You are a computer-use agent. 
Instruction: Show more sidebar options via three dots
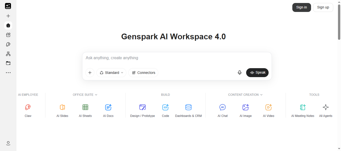click(8, 73)
